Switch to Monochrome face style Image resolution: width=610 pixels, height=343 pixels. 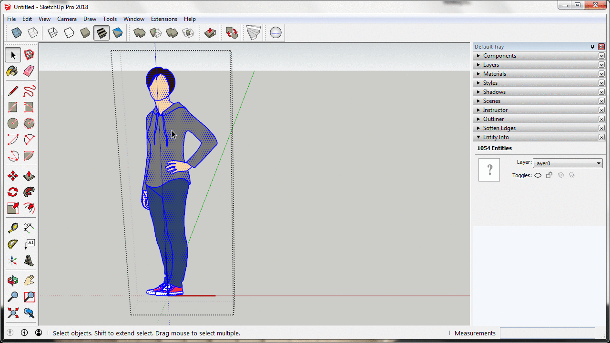[x=117, y=33]
